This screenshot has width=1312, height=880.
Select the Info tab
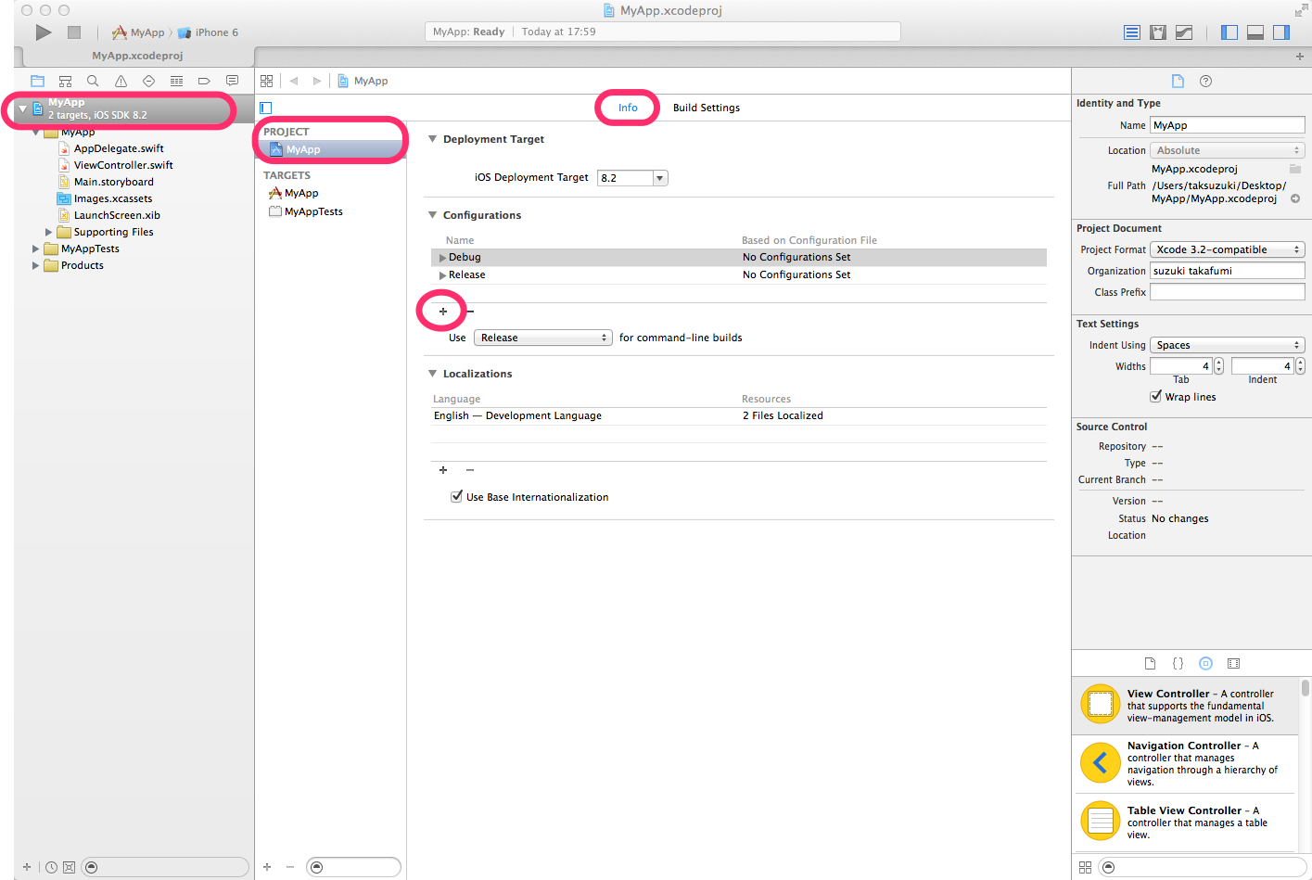[x=628, y=108]
